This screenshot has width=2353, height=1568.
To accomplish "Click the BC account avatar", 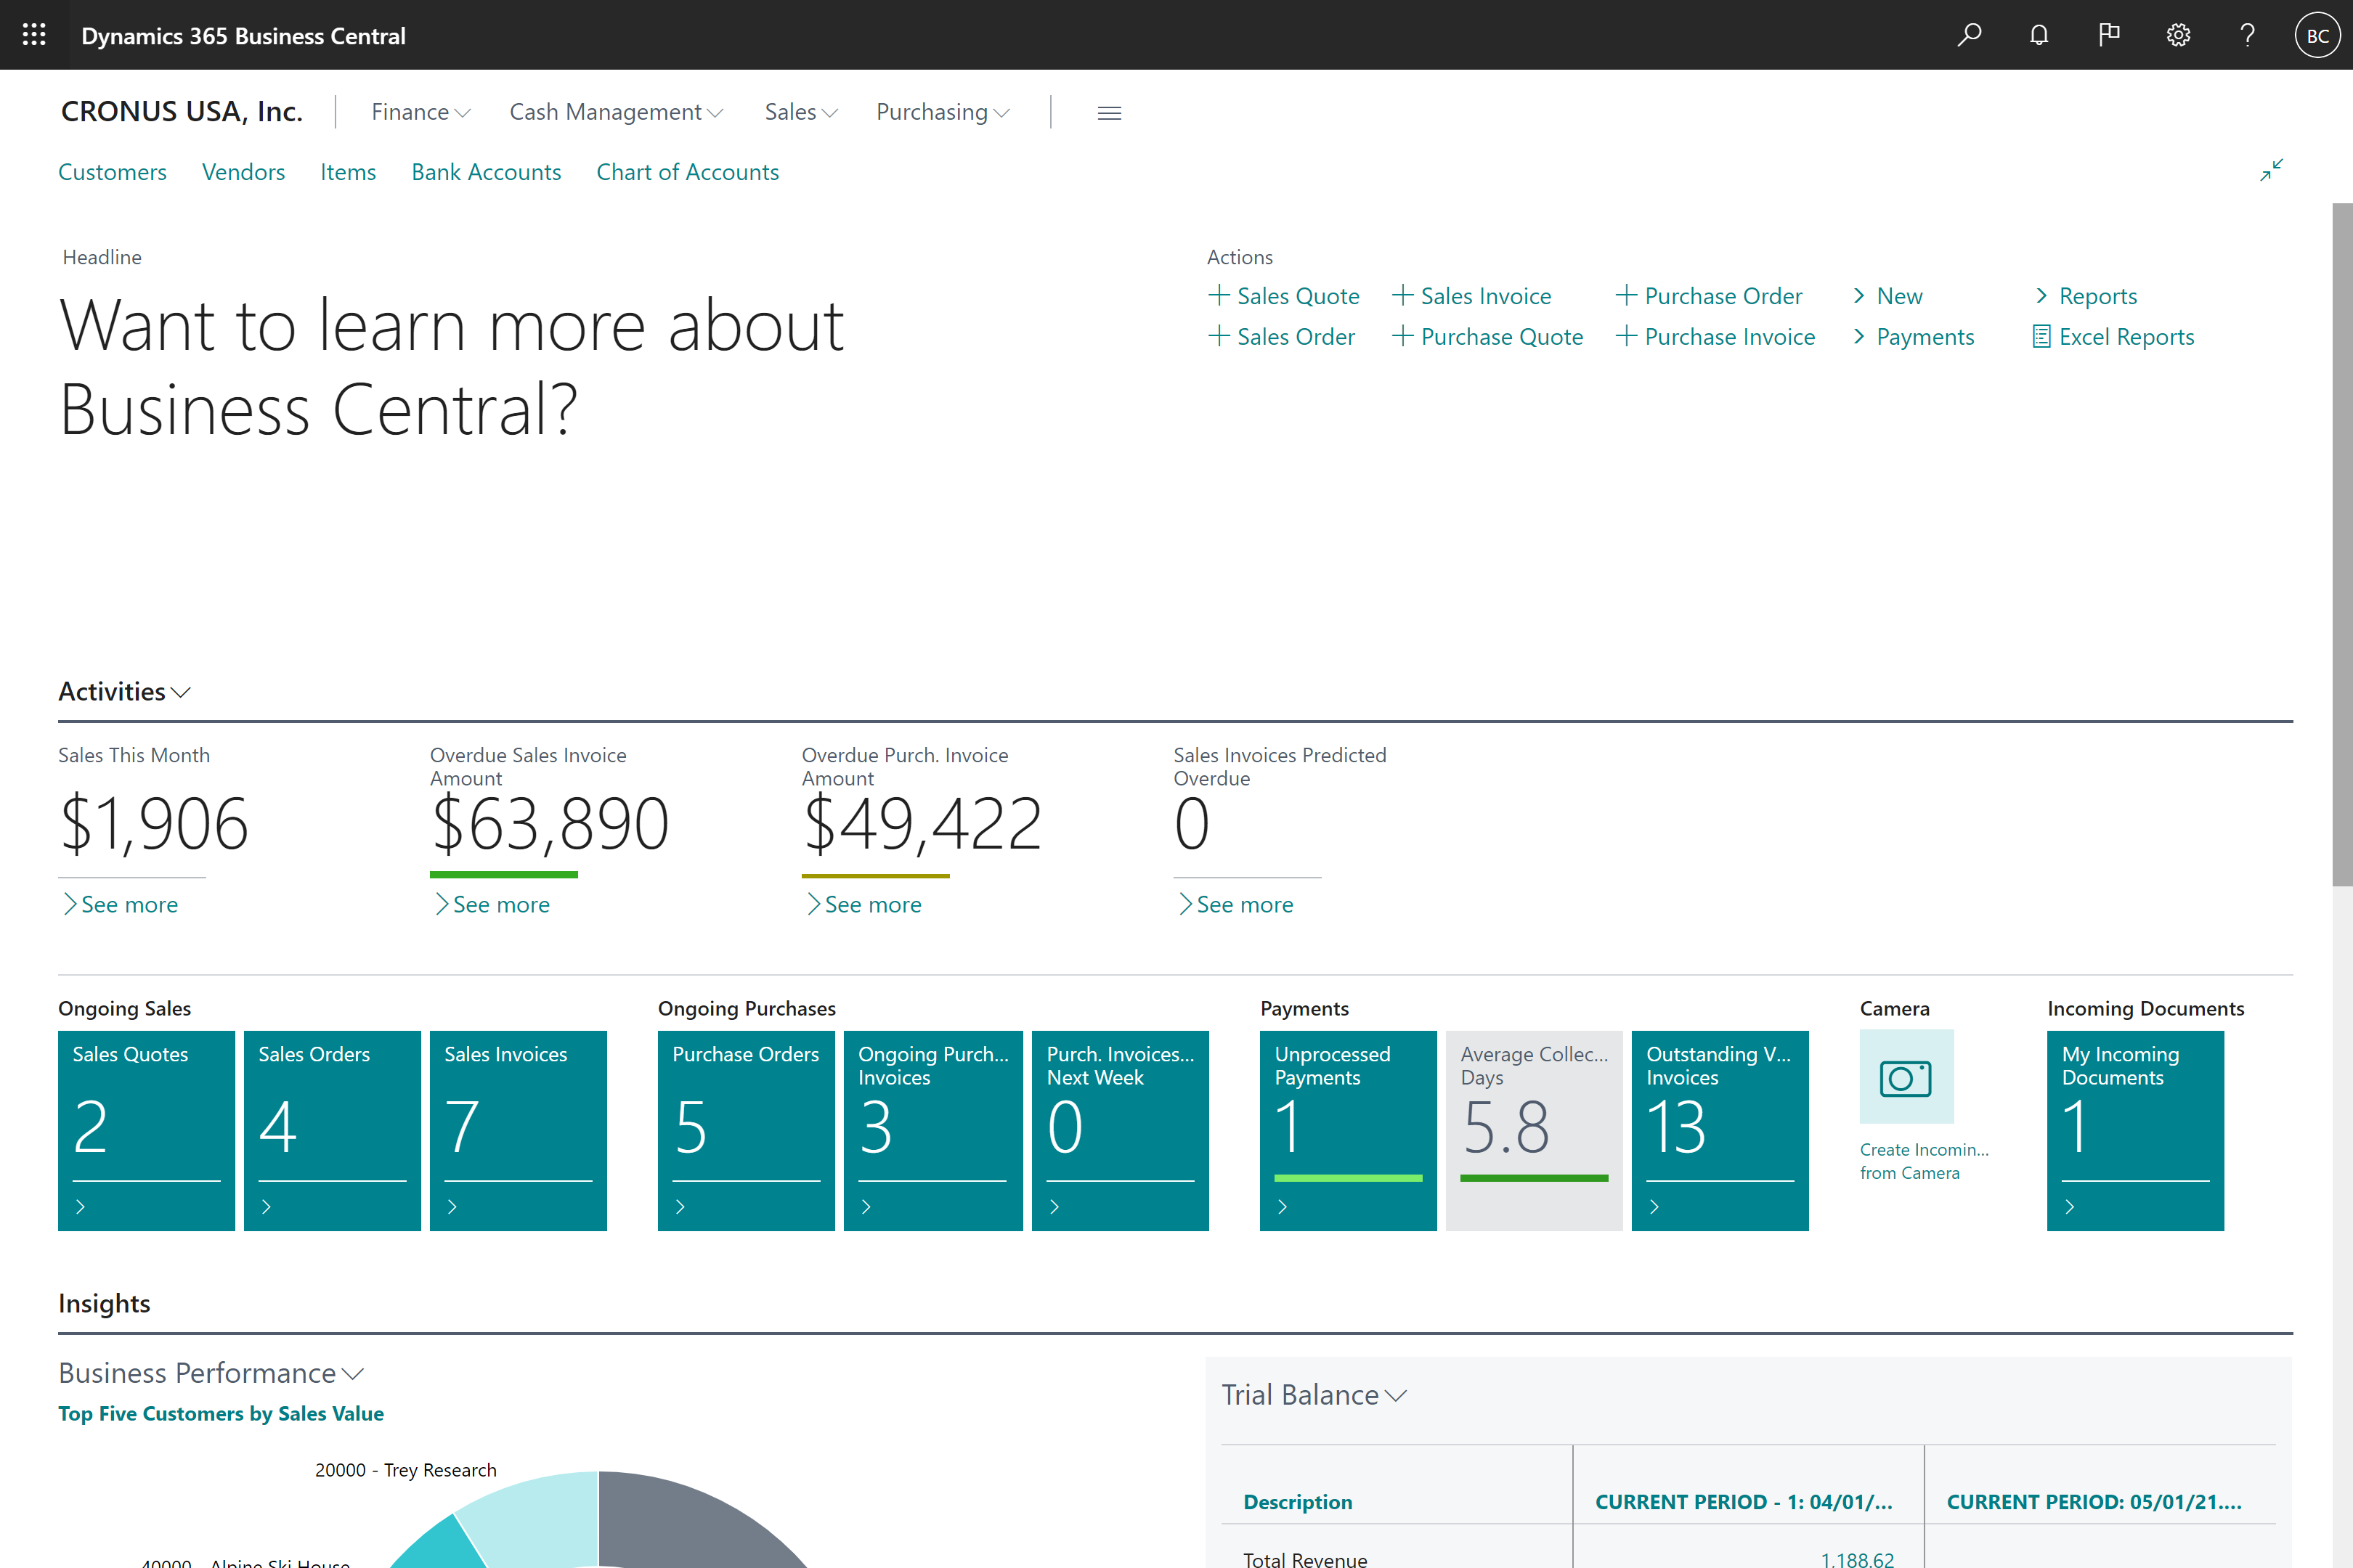I will [2317, 34].
